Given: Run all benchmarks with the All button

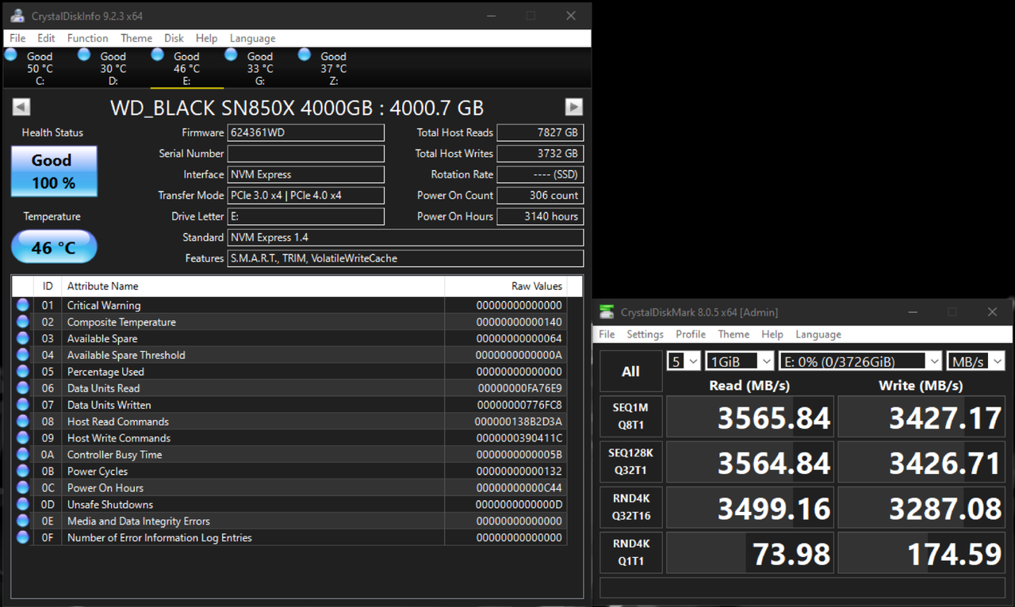Looking at the screenshot, I should [631, 372].
